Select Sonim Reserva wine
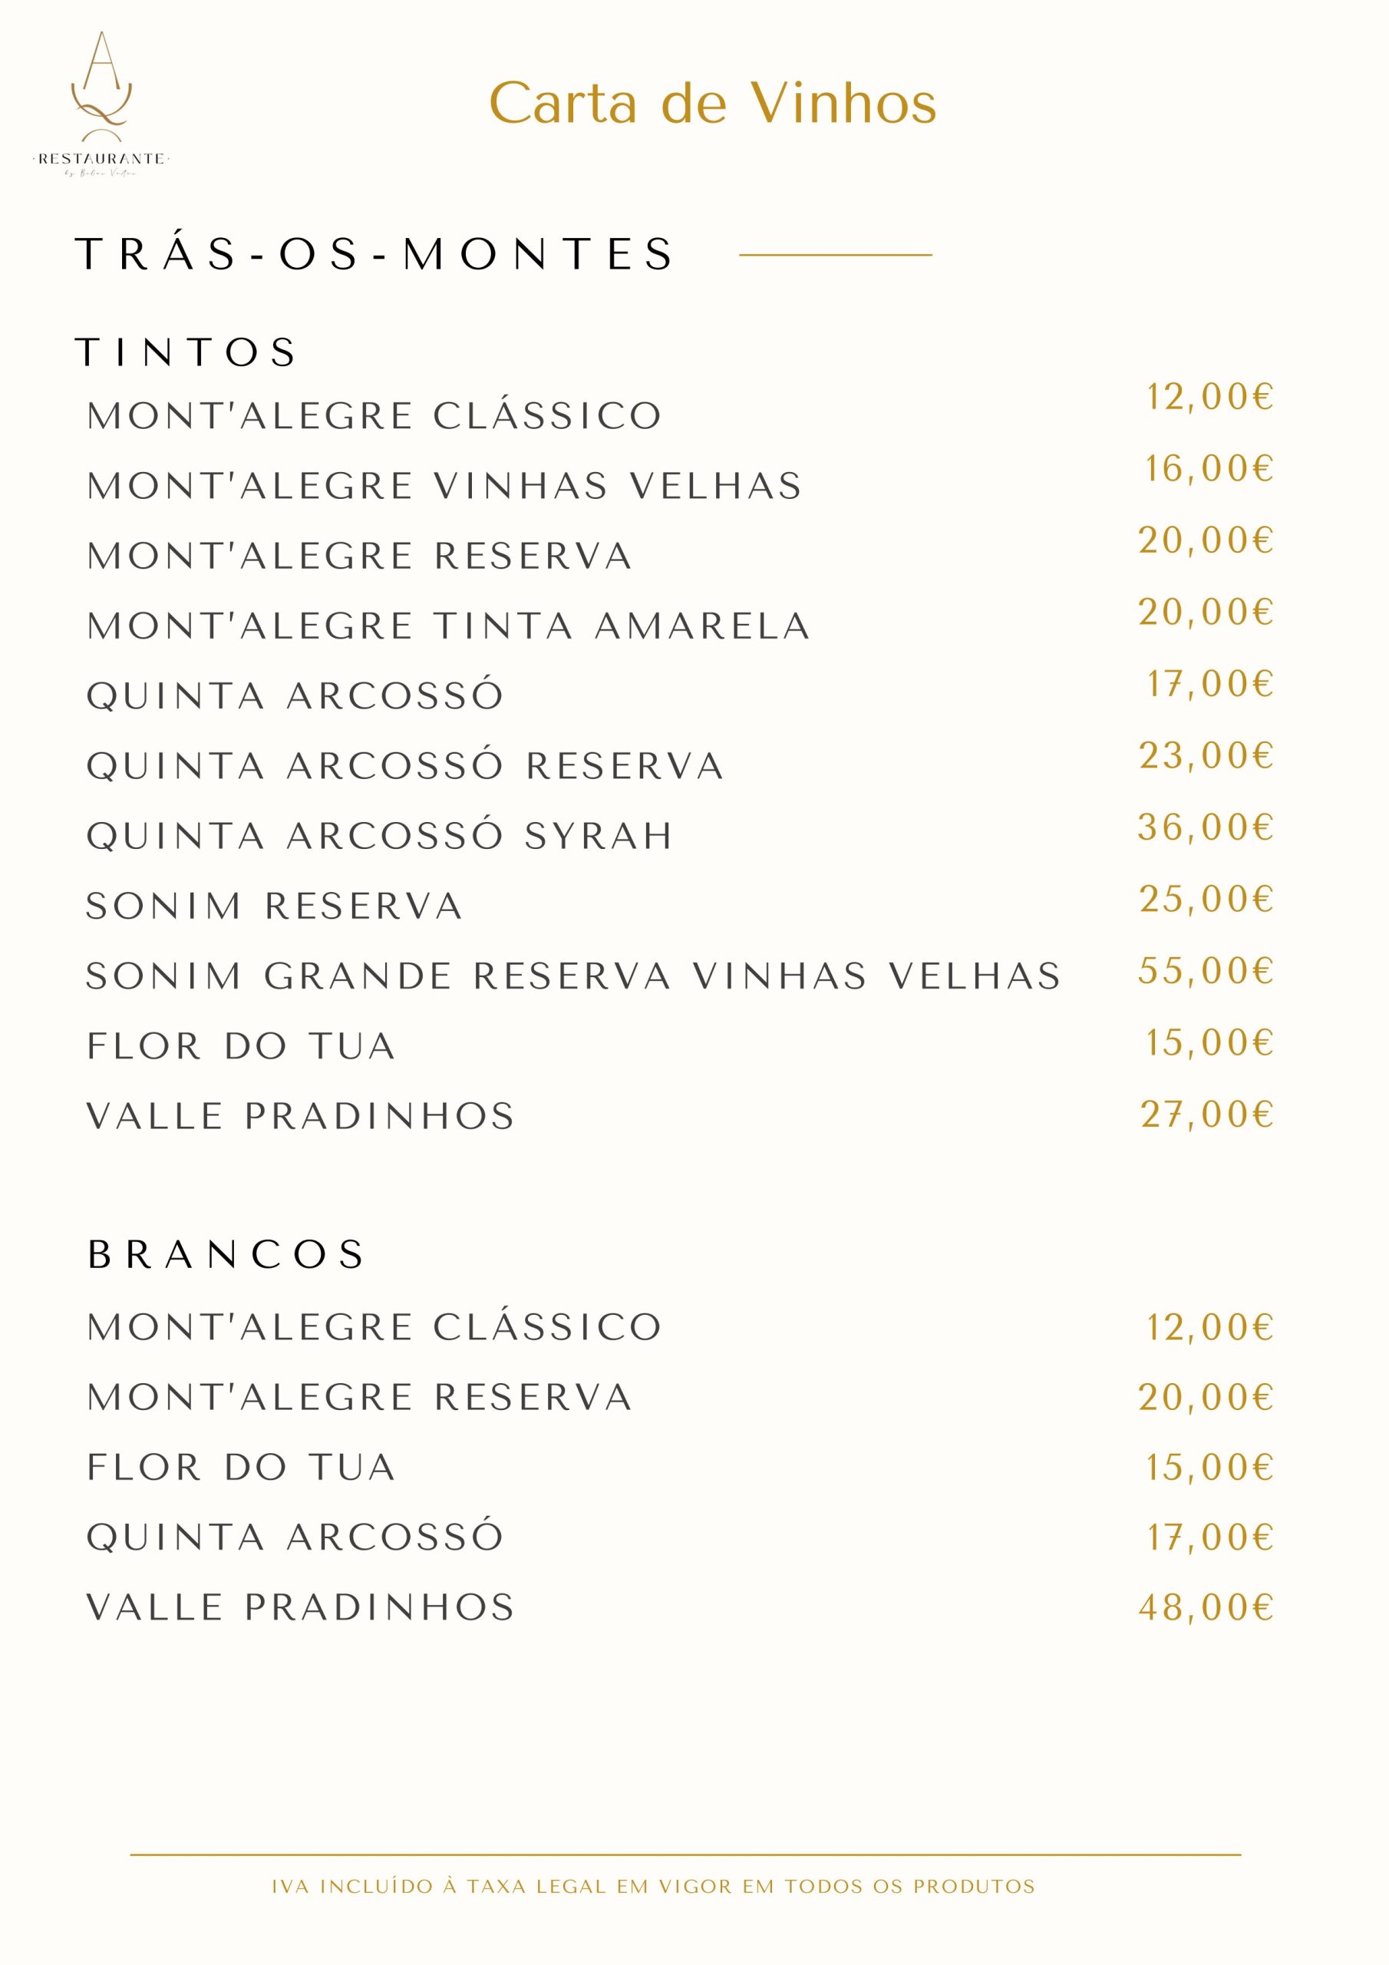This screenshot has height=1965, width=1389. (275, 907)
